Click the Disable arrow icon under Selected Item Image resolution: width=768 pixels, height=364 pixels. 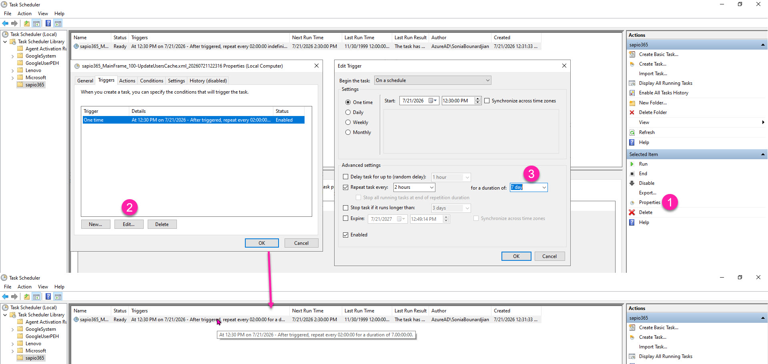pyautogui.click(x=632, y=183)
